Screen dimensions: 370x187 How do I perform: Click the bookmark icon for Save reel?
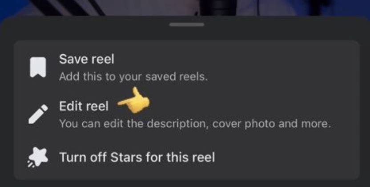click(38, 67)
